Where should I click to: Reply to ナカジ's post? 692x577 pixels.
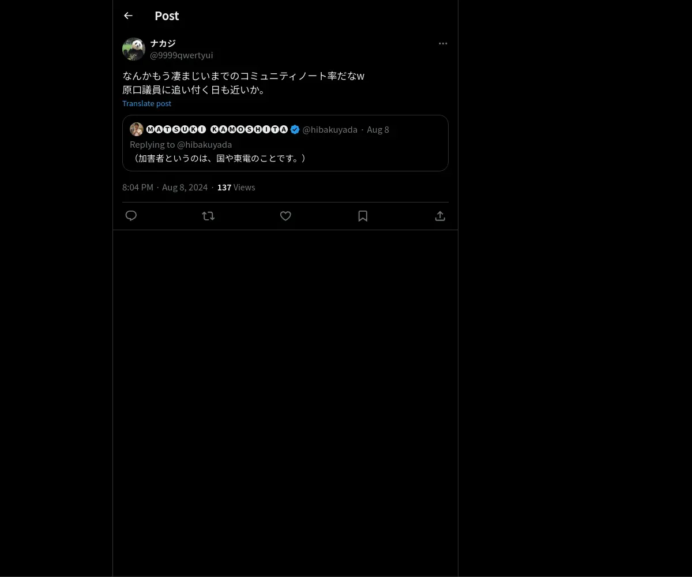pos(131,216)
